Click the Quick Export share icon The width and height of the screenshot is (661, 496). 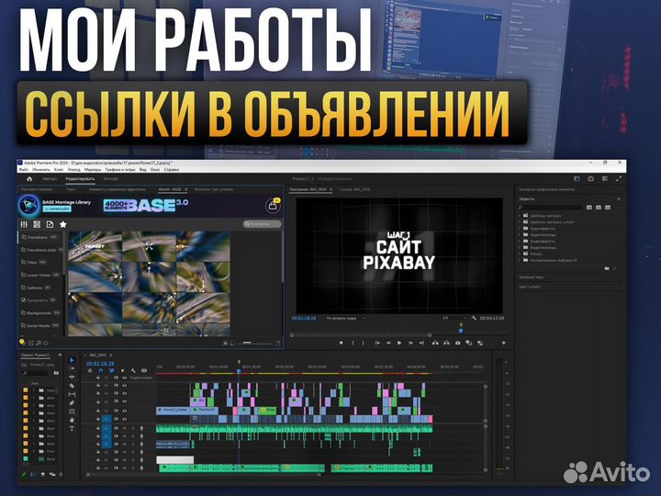click(x=591, y=179)
